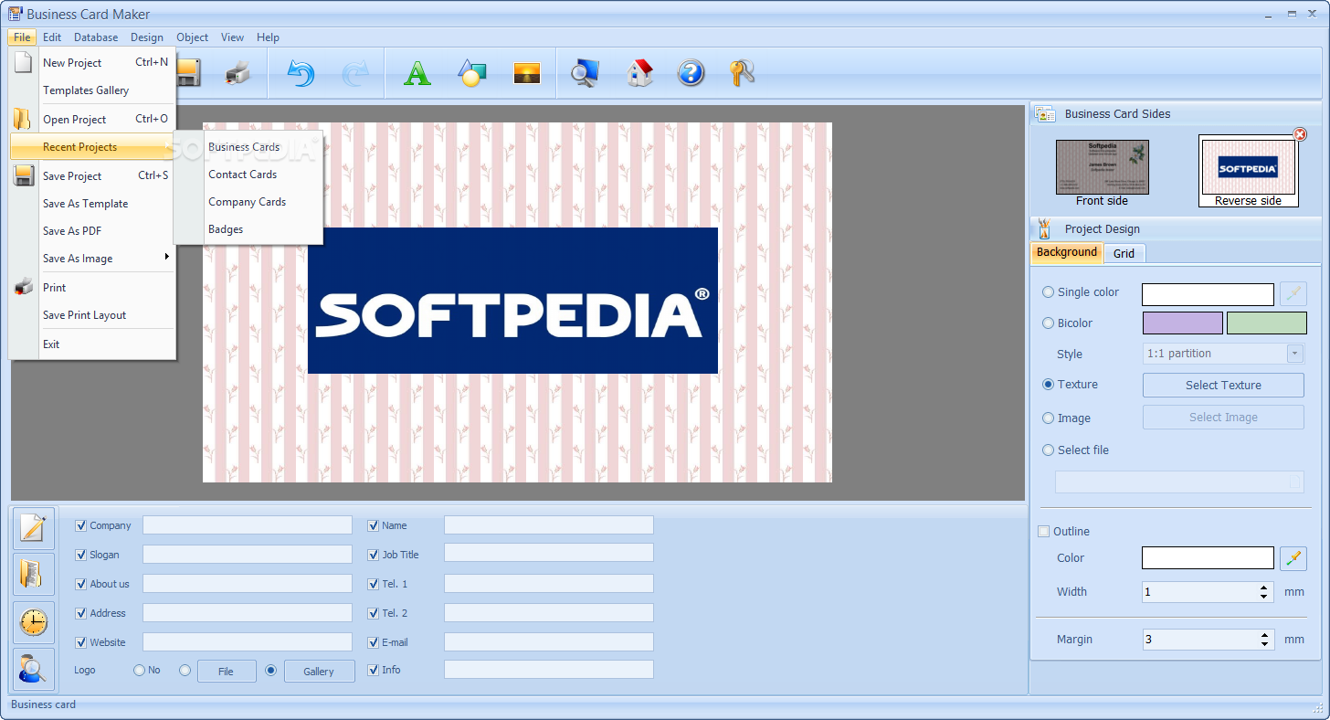This screenshot has width=1330, height=720.
Task: Click the person search icon in left sidebar
Action: click(x=34, y=670)
